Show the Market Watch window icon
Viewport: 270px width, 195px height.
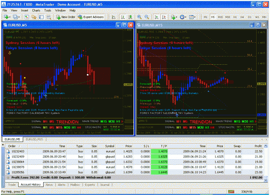click(x=26, y=17)
